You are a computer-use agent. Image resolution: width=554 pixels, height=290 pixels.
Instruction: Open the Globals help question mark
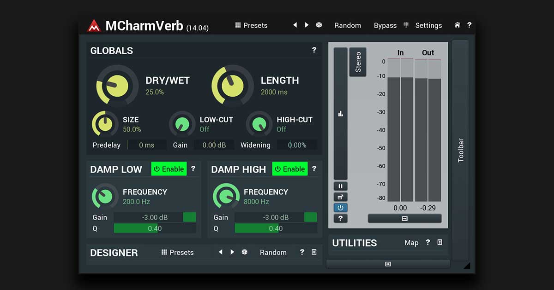(314, 50)
